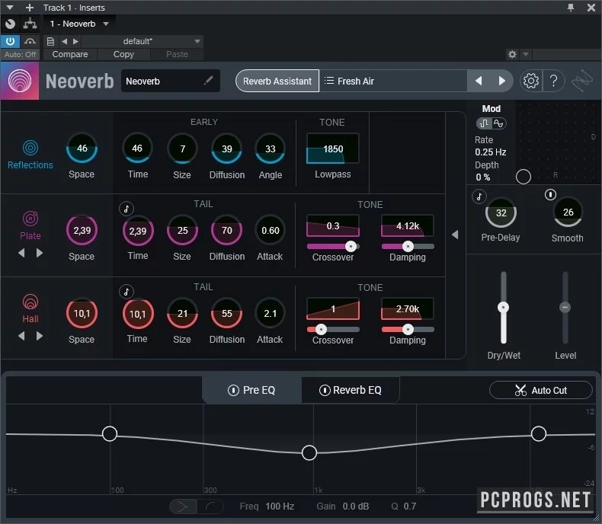
Task: Click the Plate engine icon
Action: click(x=30, y=219)
